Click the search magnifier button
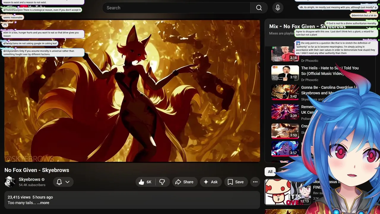This screenshot has height=214, width=380. point(259,8)
